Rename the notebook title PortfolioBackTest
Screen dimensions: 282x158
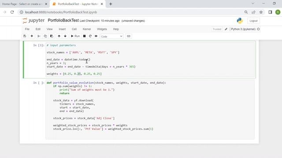tap(63, 21)
